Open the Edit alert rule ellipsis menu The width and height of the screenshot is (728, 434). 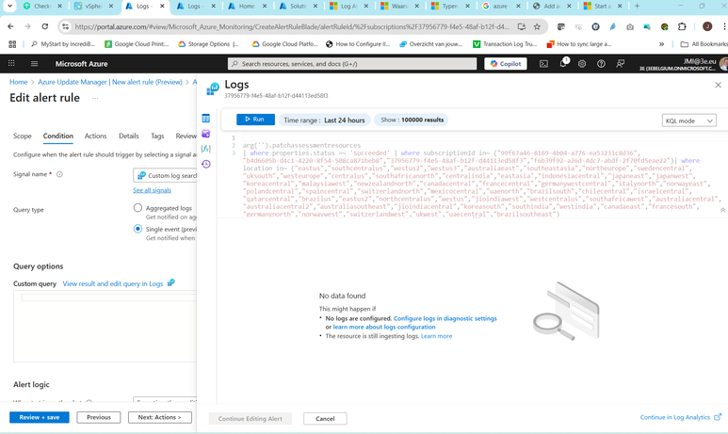pos(95,98)
